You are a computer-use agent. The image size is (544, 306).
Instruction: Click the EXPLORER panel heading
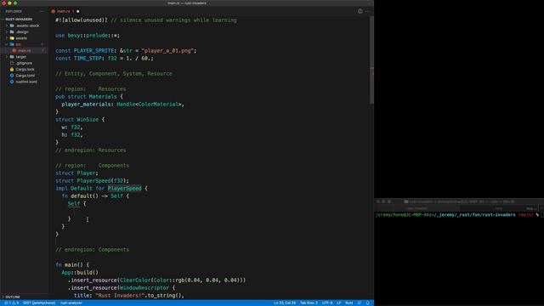click(x=14, y=11)
